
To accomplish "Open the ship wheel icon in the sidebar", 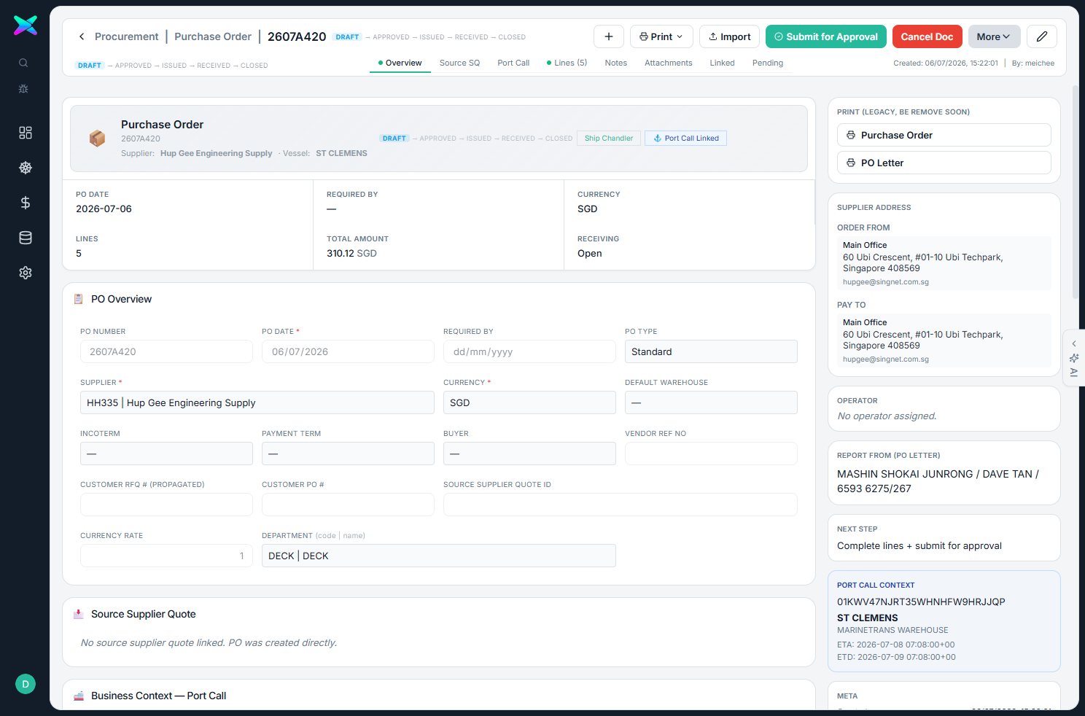I will tap(26, 168).
